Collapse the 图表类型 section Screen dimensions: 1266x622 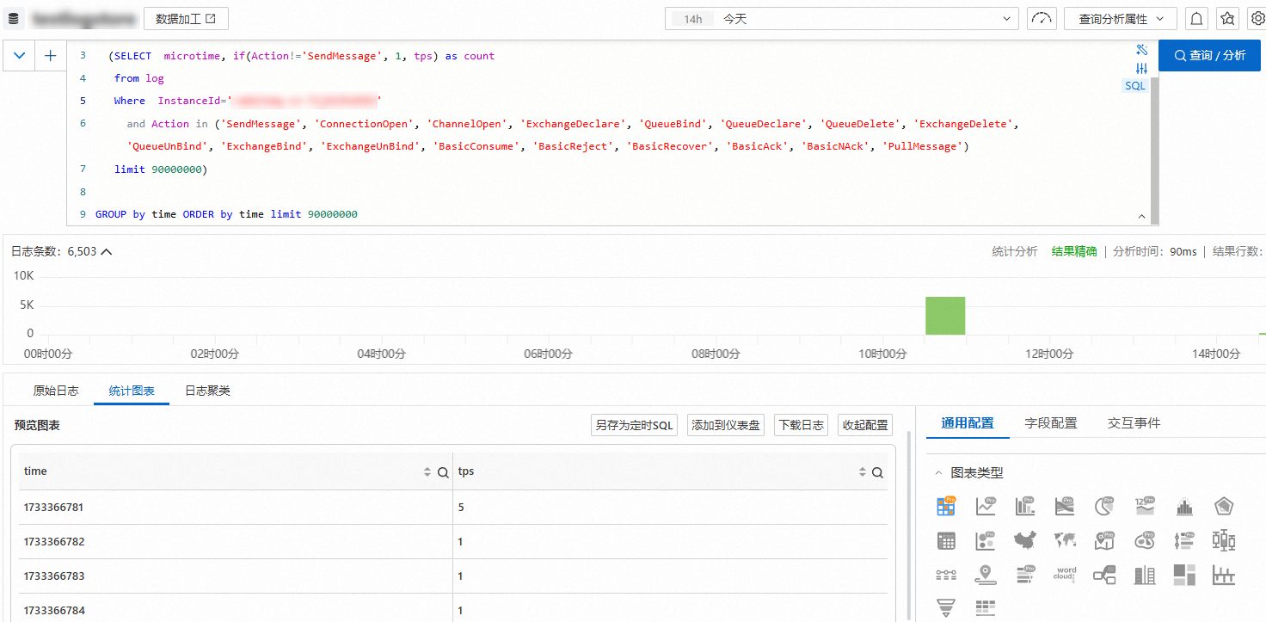(x=938, y=473)
